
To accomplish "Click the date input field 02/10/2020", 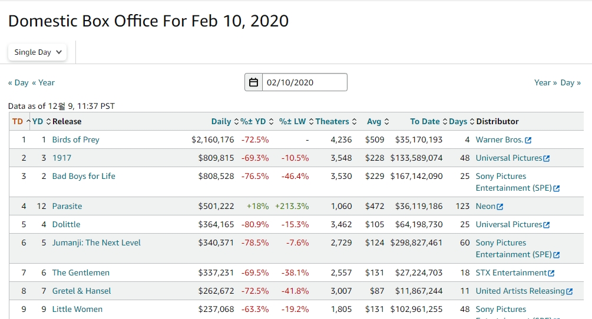I will tap(305, 82).
